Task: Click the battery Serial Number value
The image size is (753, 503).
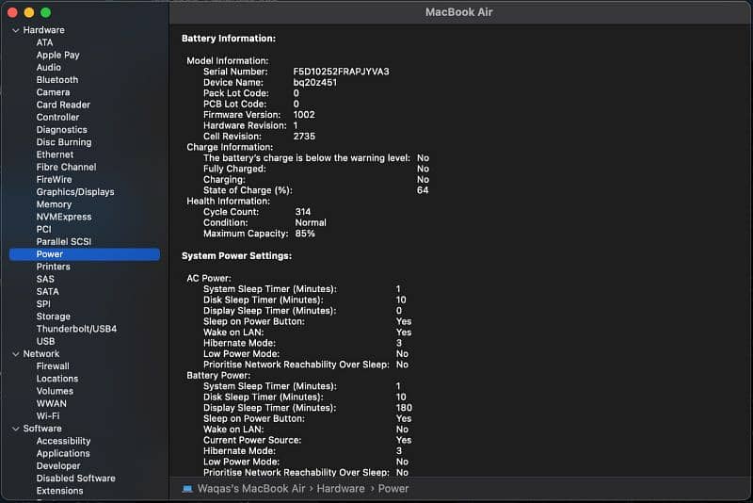Action: pos(341,72)
